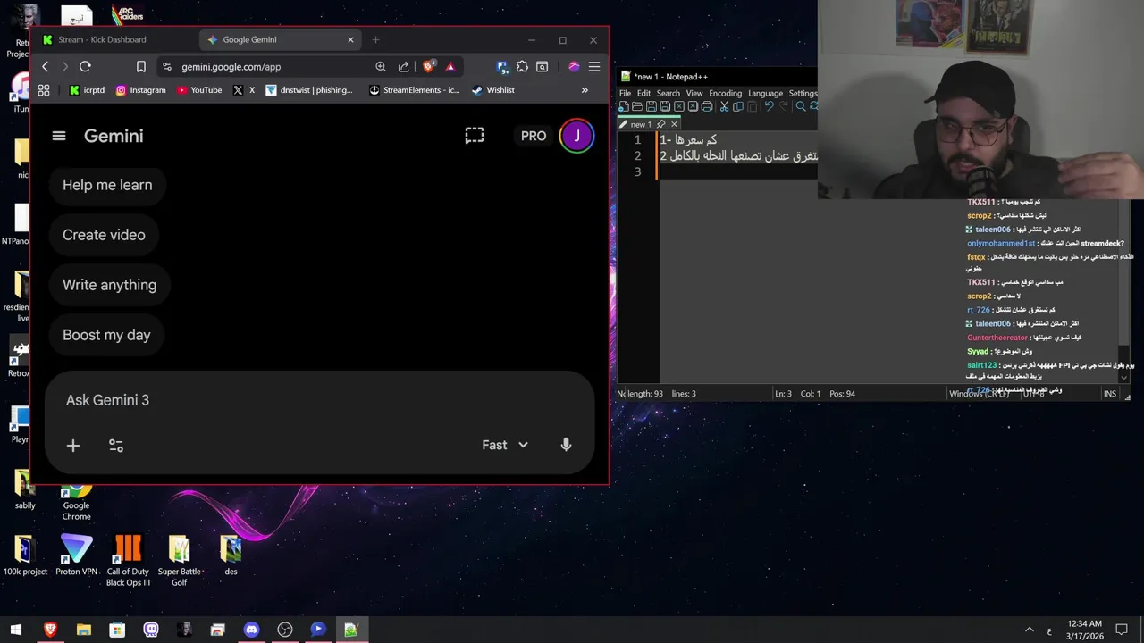Open bookmarks bar apps grid icon

click(43, 90)
